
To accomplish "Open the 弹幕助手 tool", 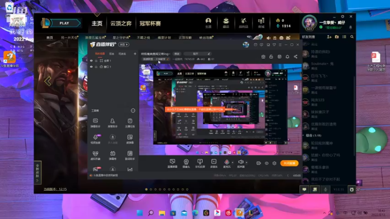I will tap(96, 123).
